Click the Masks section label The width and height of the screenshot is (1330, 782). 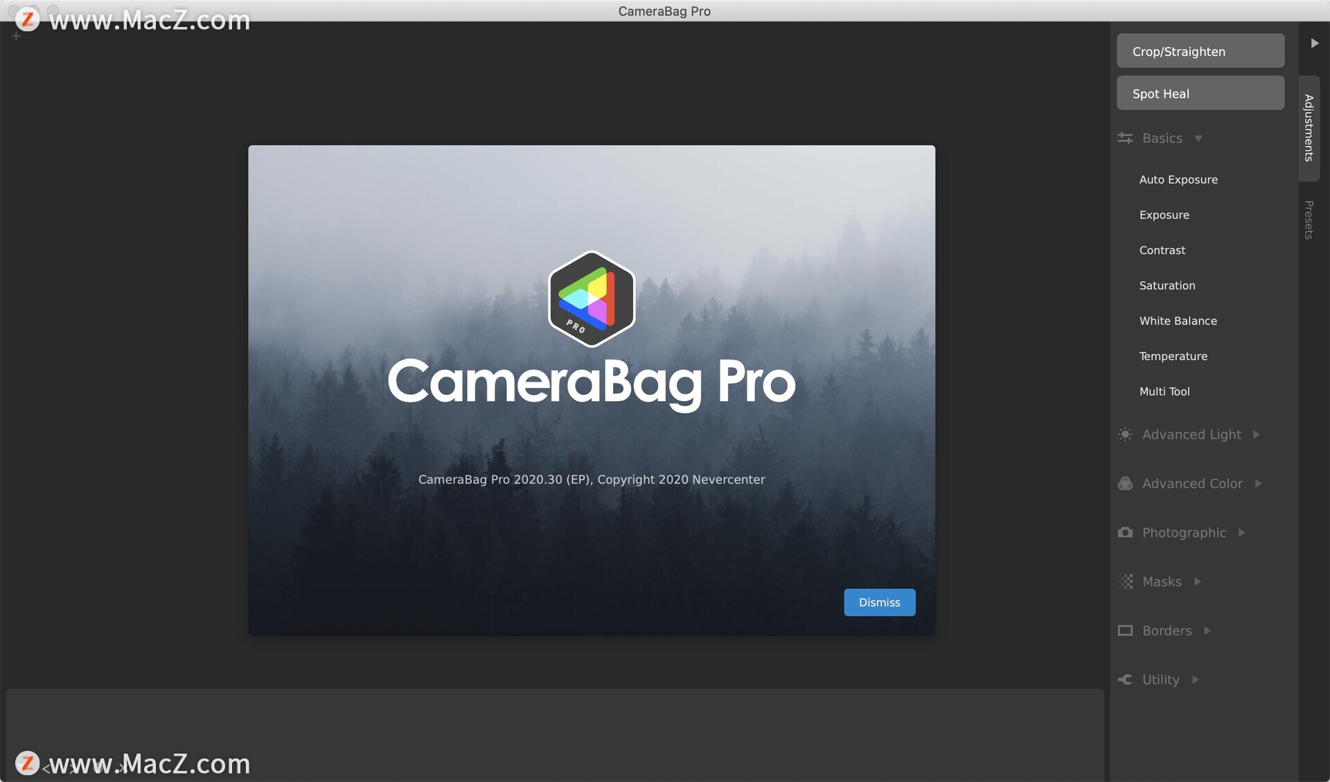[x=1162, y=581]
